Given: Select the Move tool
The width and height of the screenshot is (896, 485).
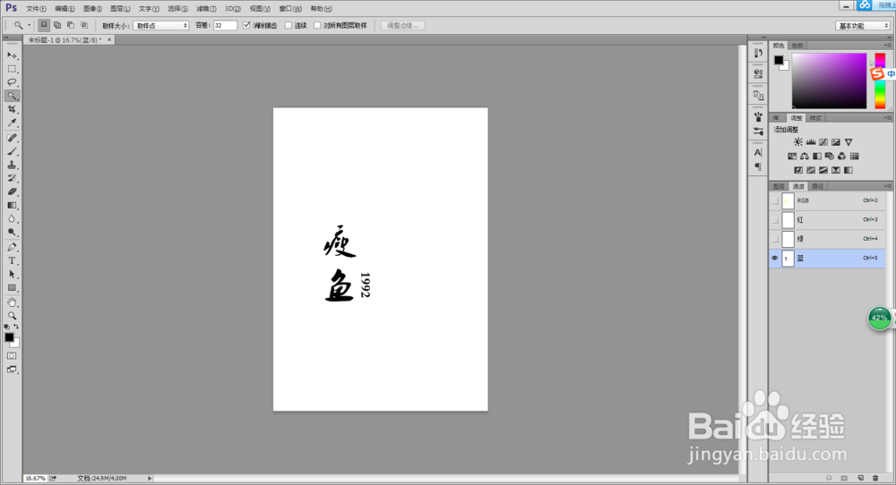Looking at the screenshot, I should click(12, 55).
